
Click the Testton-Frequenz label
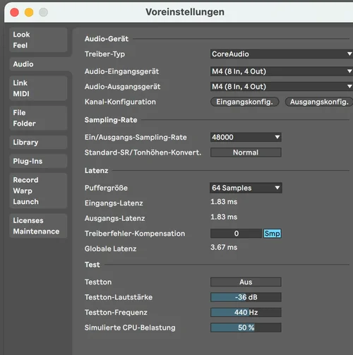coord(116,313)
